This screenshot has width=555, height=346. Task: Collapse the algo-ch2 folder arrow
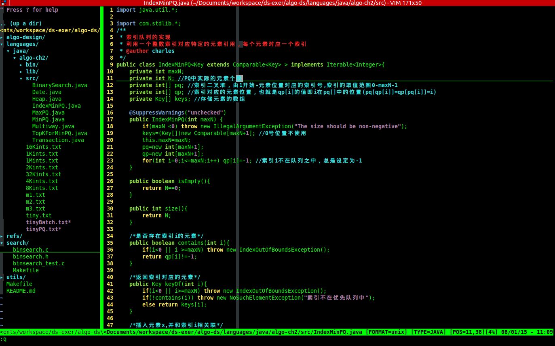(x=15, y=58)
